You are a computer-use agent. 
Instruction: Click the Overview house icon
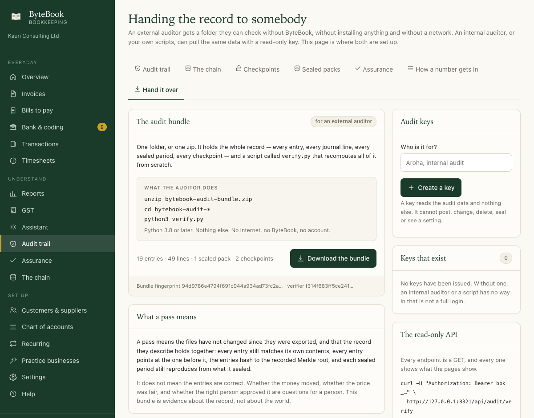(13, 77)
